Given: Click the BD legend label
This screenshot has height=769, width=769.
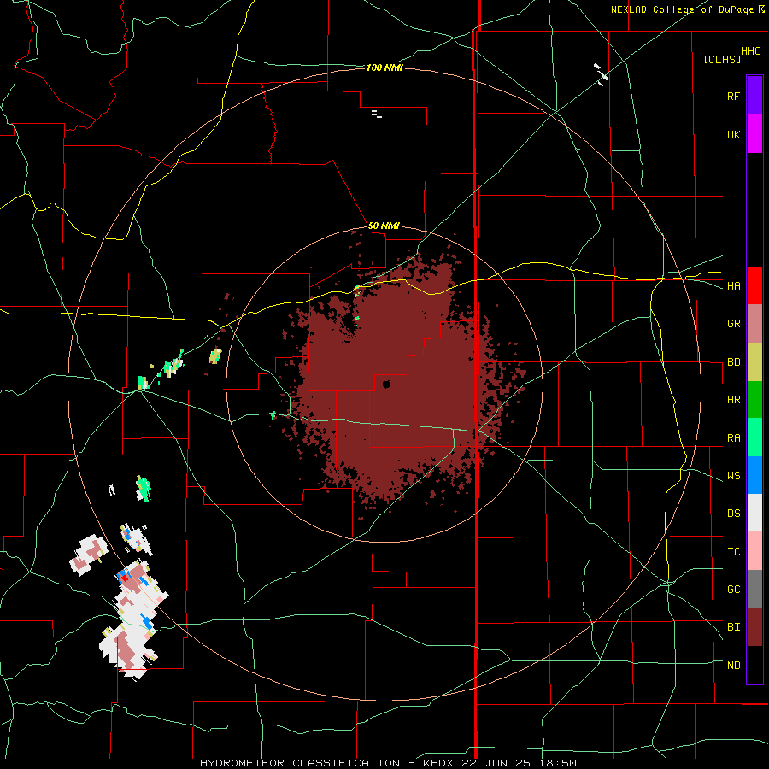Looking at the screenshot, I should (733, 362).
